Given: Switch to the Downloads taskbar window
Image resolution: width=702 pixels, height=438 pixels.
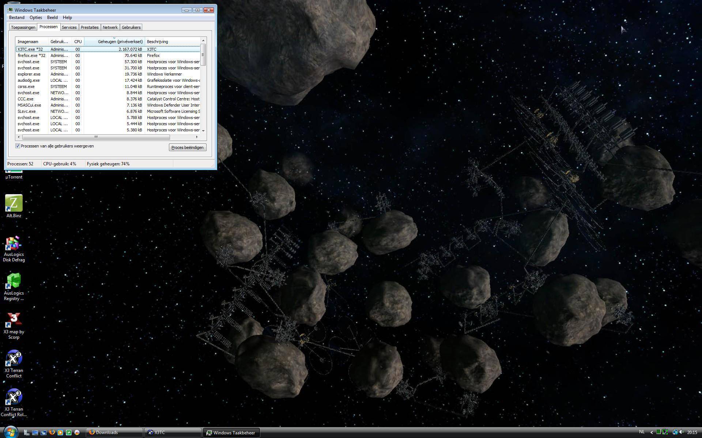Looking at the screenshot, I should (x=114, y=433).
